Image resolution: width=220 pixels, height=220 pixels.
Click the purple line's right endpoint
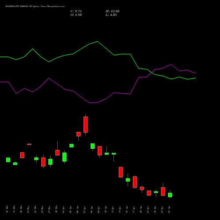tap(195, 73)
